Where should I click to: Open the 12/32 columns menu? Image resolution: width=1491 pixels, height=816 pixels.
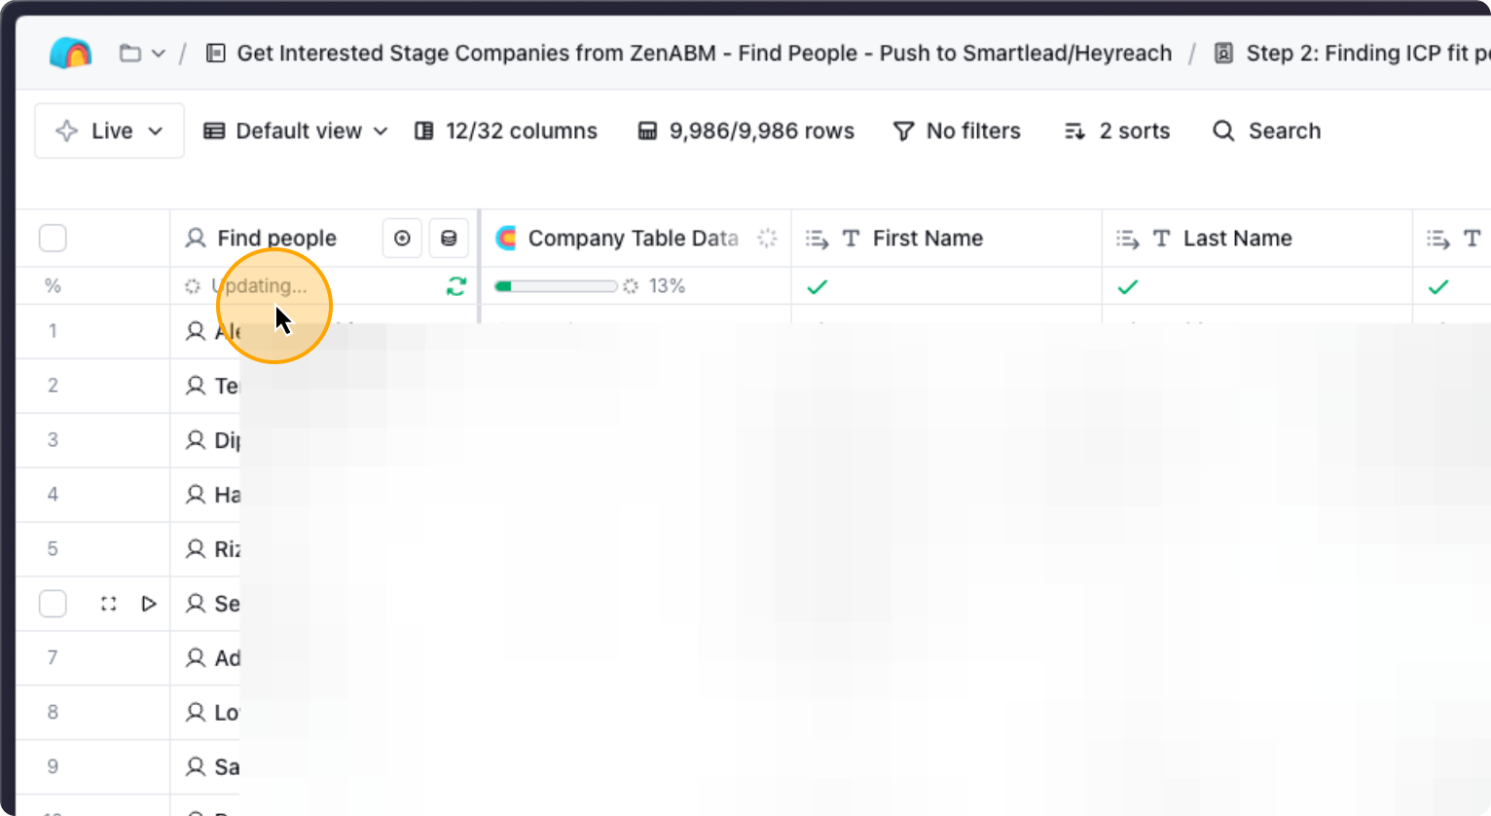506,130
